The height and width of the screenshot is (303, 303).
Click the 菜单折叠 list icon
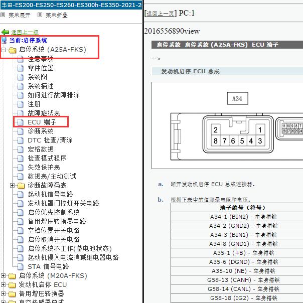click(x=40, y=15)
